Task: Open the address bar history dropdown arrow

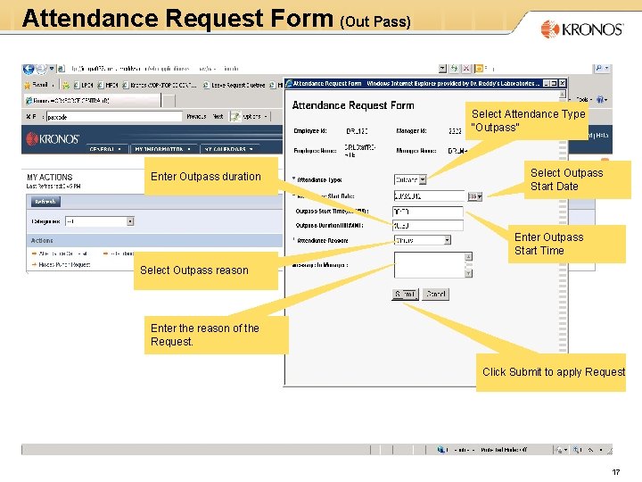Action: coord(442,69)
